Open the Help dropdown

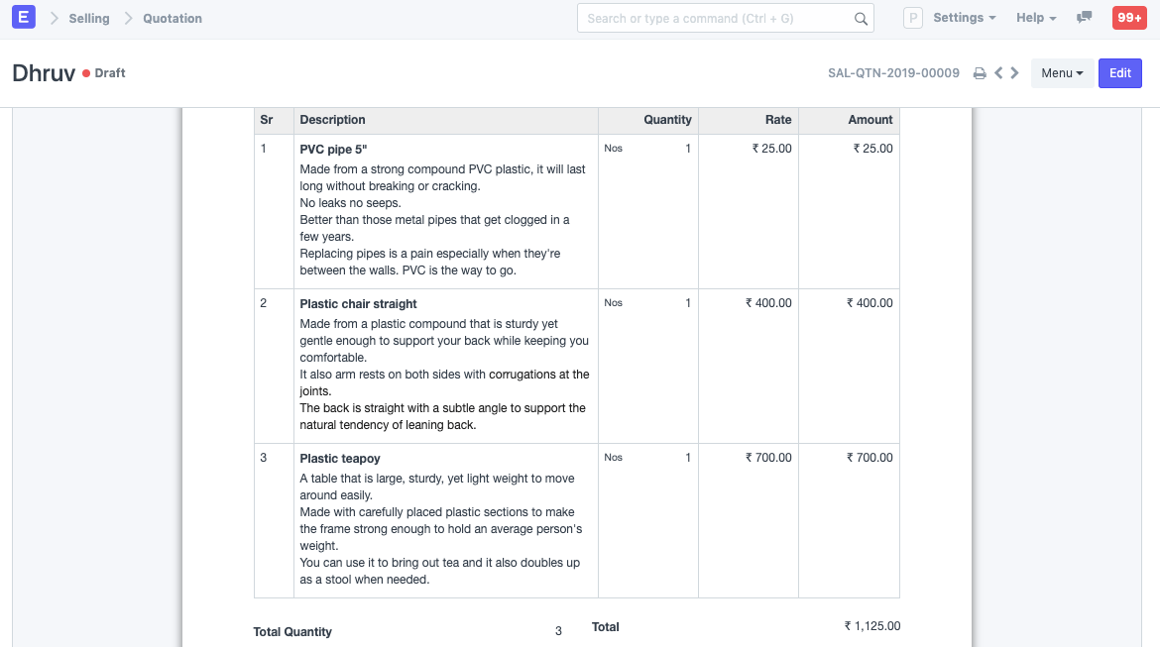(x=1034, y=17)
